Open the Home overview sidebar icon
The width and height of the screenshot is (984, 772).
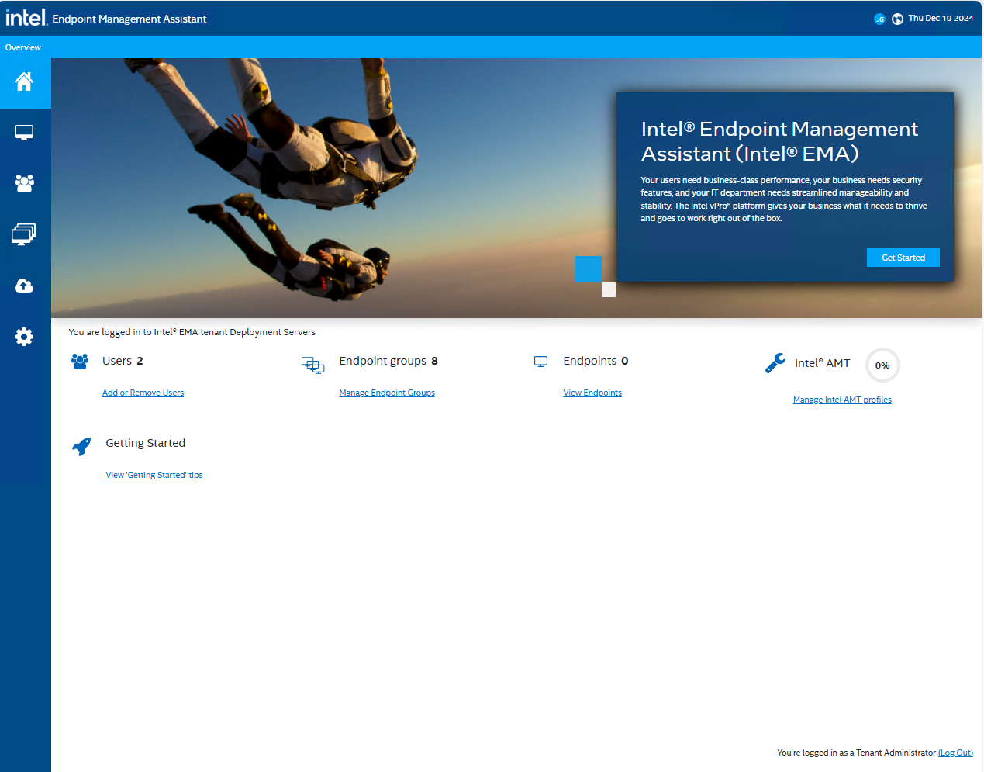[x=24, y=81]
